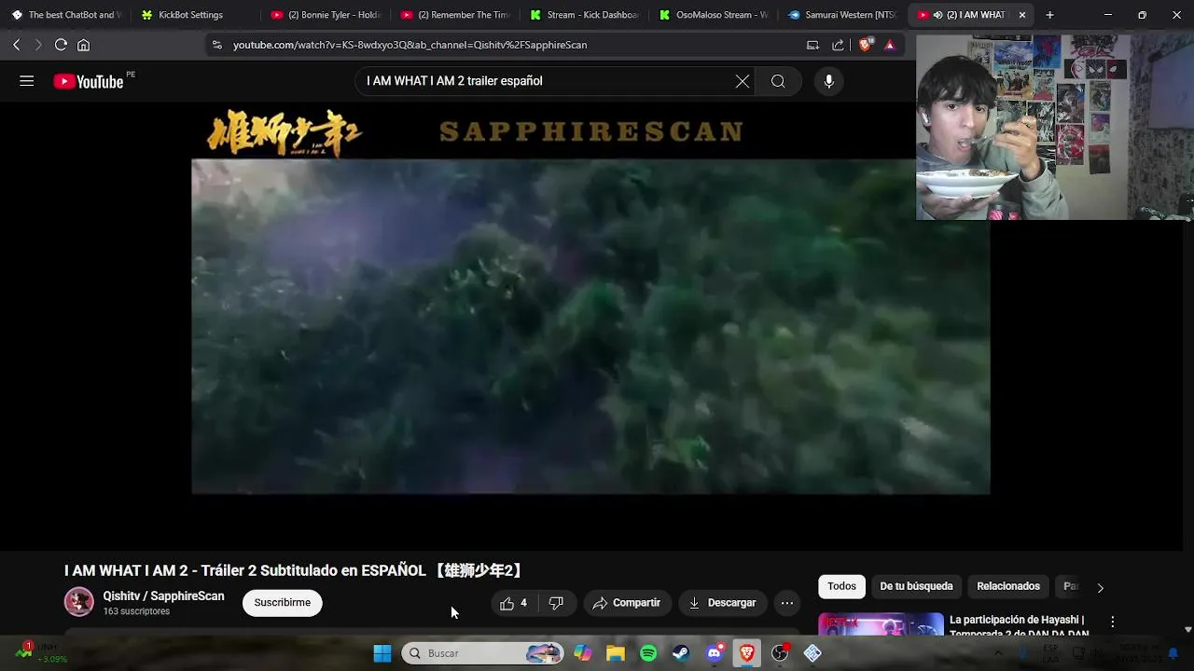Open options for the Hayashi video suggestion
Image resolution: width=1194 pixels, height=671 pixels.
coord(1112,622)
